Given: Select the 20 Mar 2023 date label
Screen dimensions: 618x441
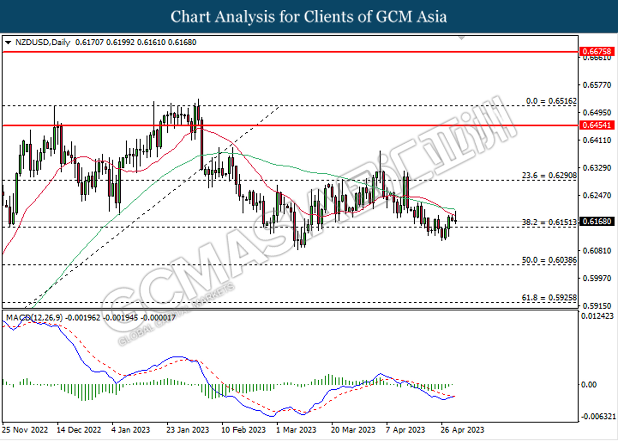Looking at the screenshot, I should point(353,430).
